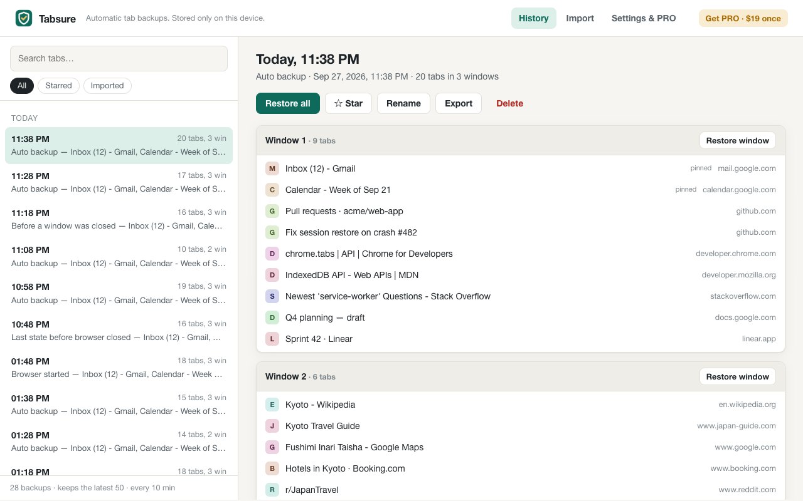Open the 01:28 PM backup with 14 tabs
The width and height of the screenshot is (803, 501).
tap(119, 442)
